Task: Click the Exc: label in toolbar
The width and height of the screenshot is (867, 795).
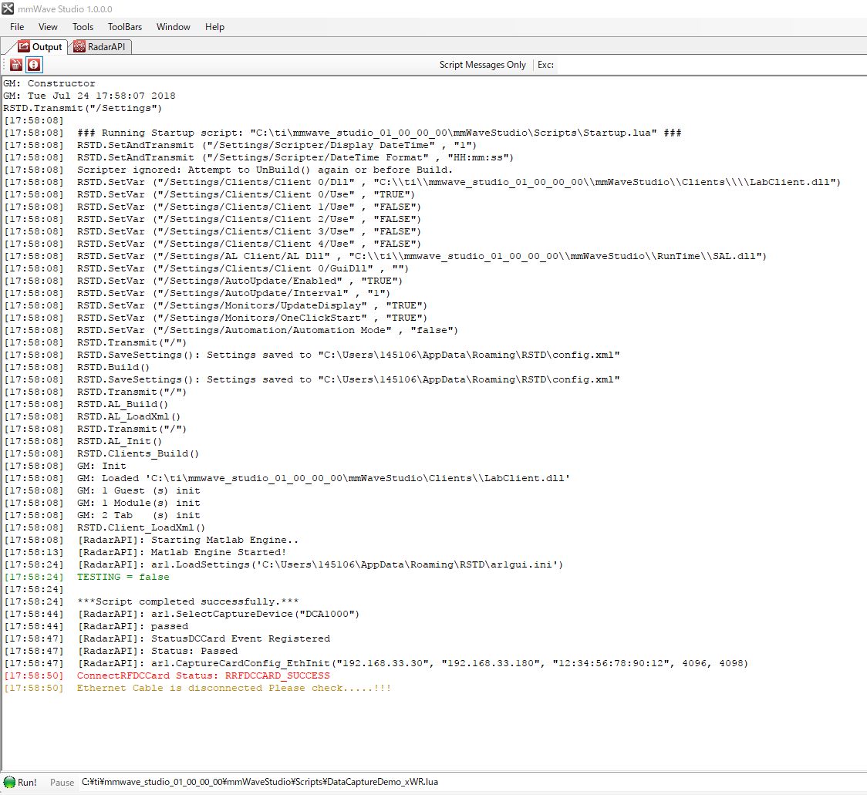Action: pyautogui.click(x=545, y=65)
